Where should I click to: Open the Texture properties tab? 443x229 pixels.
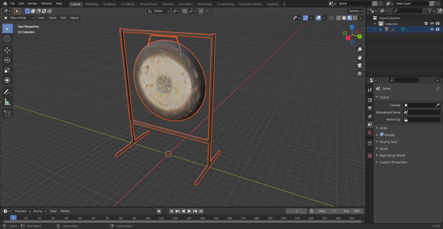370,156
